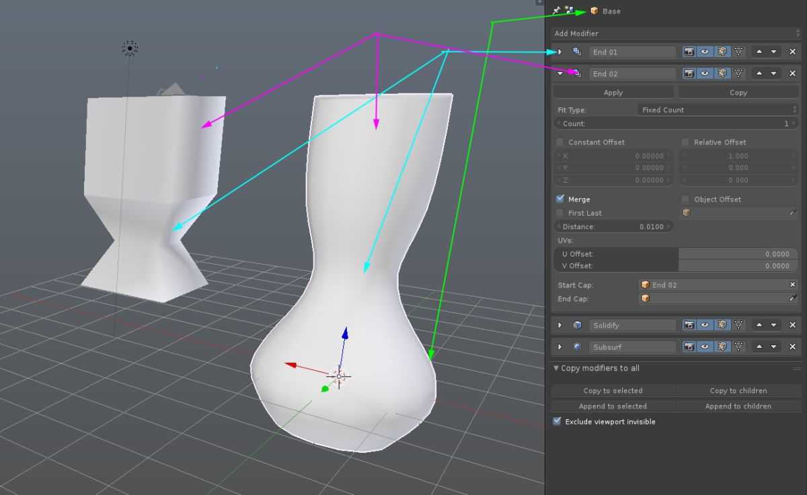Image resolution: width=807 pixels, height=495 pixels.
Task: Move End 01 modifier down
Action: tap(773, 52)
